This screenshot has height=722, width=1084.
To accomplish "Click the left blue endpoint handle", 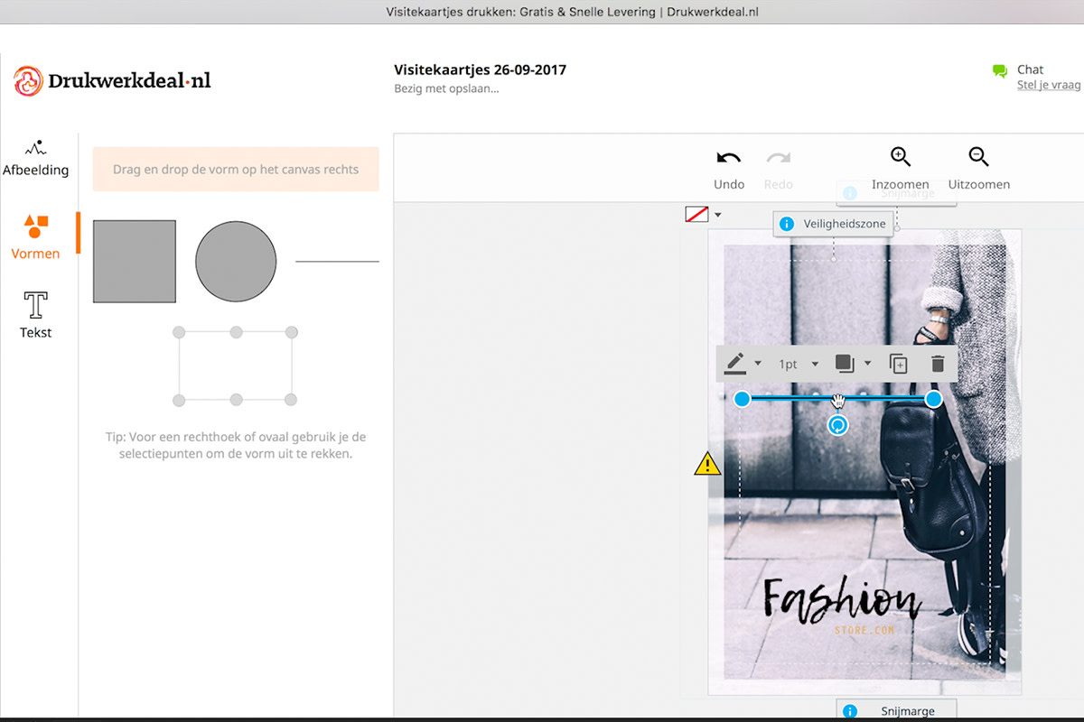I will pyautogui.click(x=742, y=399).
